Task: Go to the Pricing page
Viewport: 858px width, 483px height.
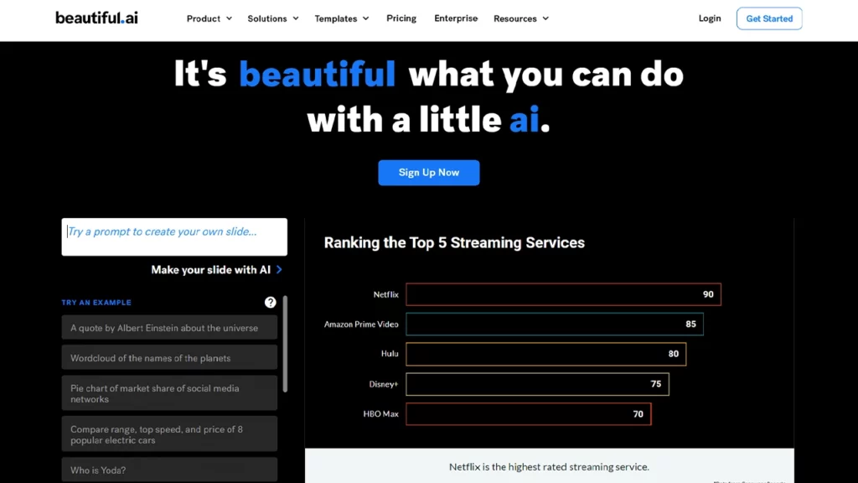Action: (x=401, y=18)
